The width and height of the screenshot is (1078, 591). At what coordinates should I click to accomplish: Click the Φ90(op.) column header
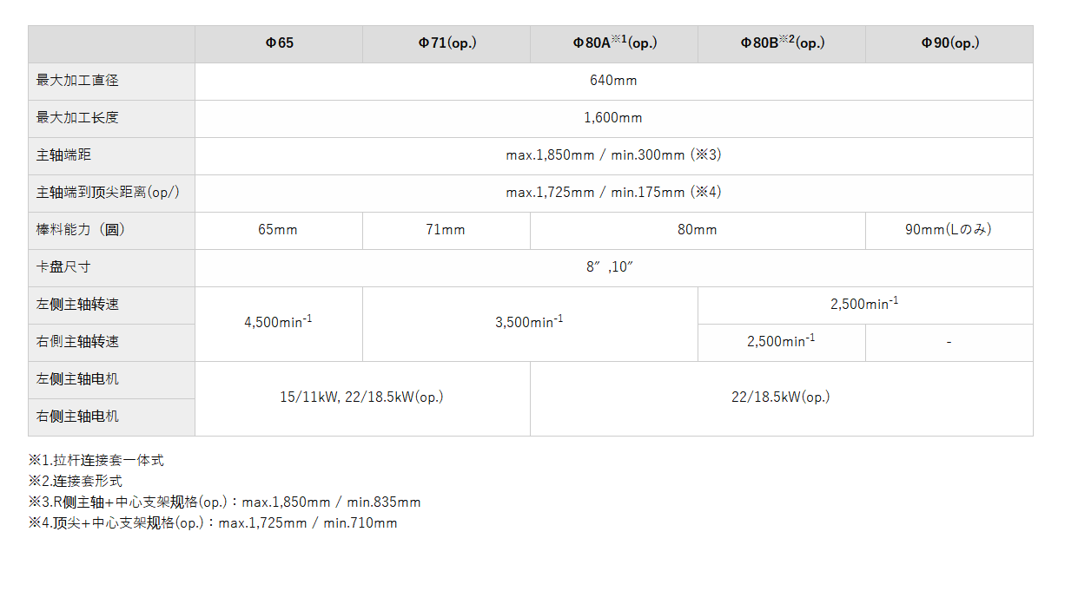[949, 43]
